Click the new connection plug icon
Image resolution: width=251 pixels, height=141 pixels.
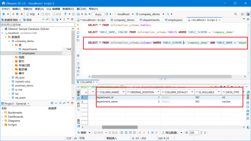coord(4,14)
